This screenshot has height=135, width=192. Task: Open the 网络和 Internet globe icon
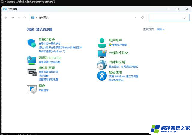pyautogui.click(x=31, y=60)
